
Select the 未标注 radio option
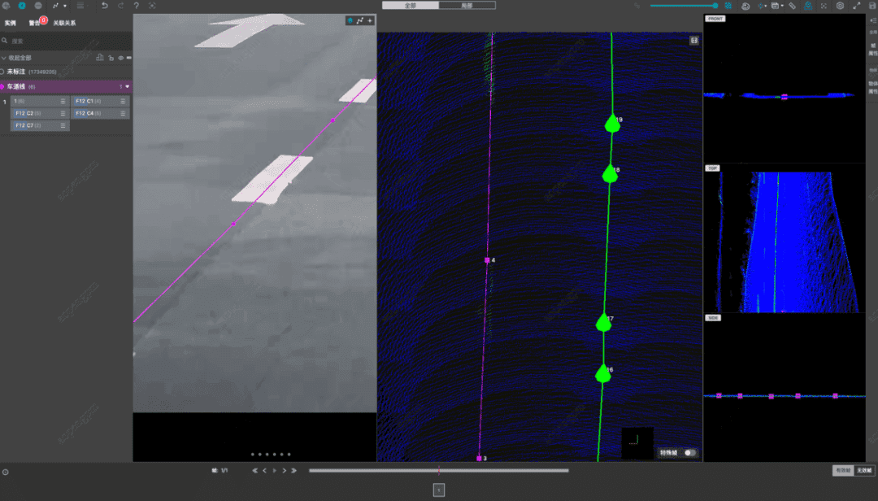(x=3, y=72)
